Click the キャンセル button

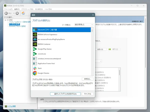click(87, 94)
